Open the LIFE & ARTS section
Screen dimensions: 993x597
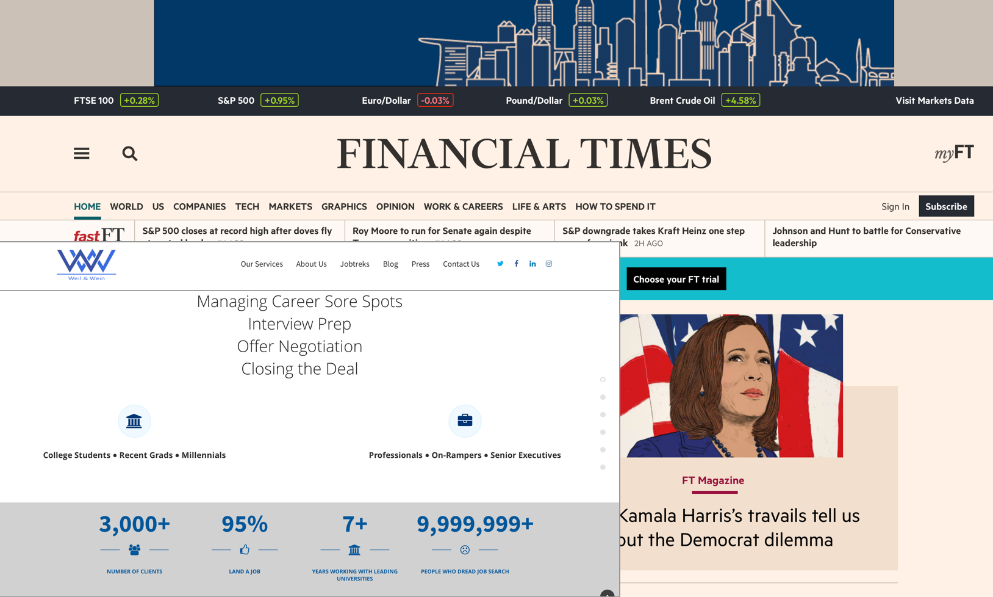pyautogui.click(x=539, y=206)
